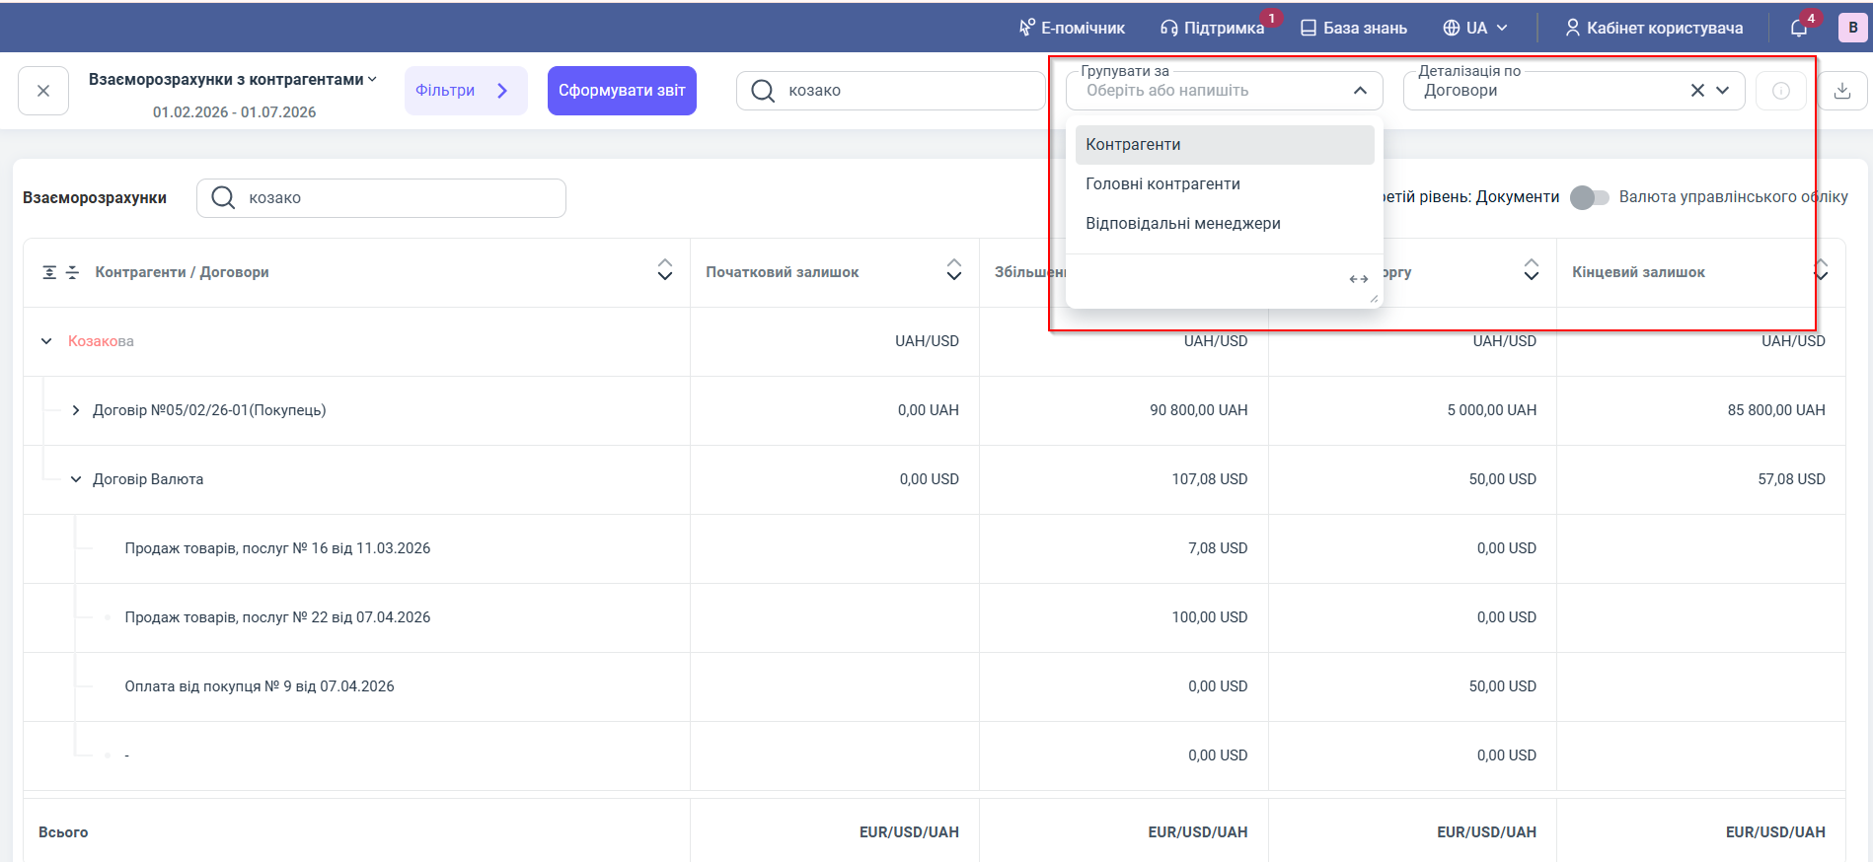Click 57,08 USD closing balance
Screen dimensions: 1873x862
[x=1791, y=479]
